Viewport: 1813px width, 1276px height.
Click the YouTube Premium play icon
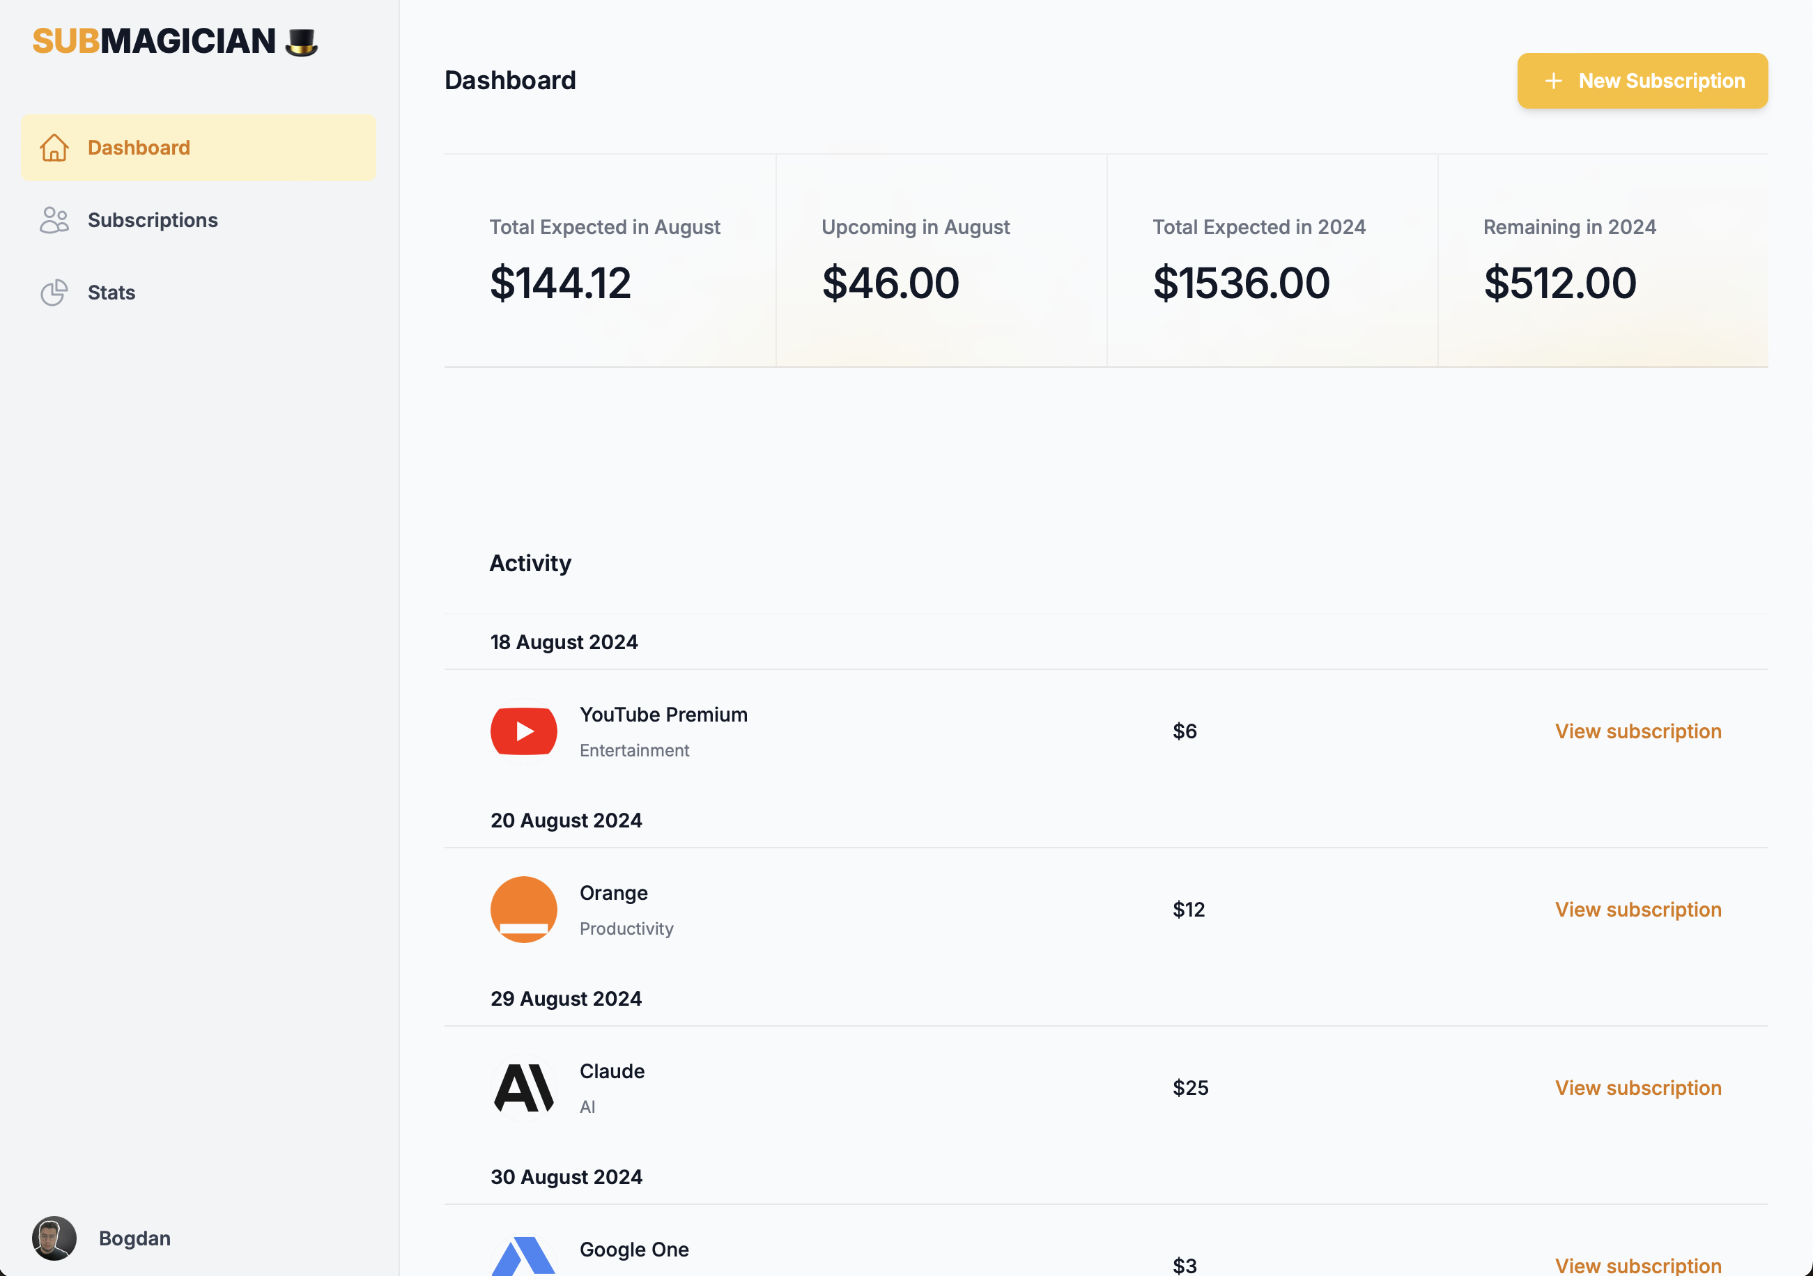pyautogui.click(x=523, y=731)
